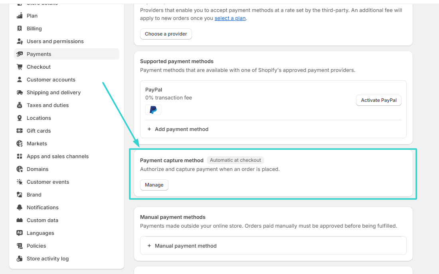Click the Checkout shopping cart icon
This screenshot has height=274, width=439.
click(x=20, y=67)
